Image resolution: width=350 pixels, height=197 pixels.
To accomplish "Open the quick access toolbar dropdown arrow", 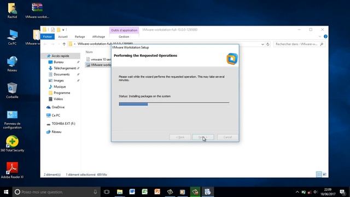I will pyautogui.click(x=63, y=30).
